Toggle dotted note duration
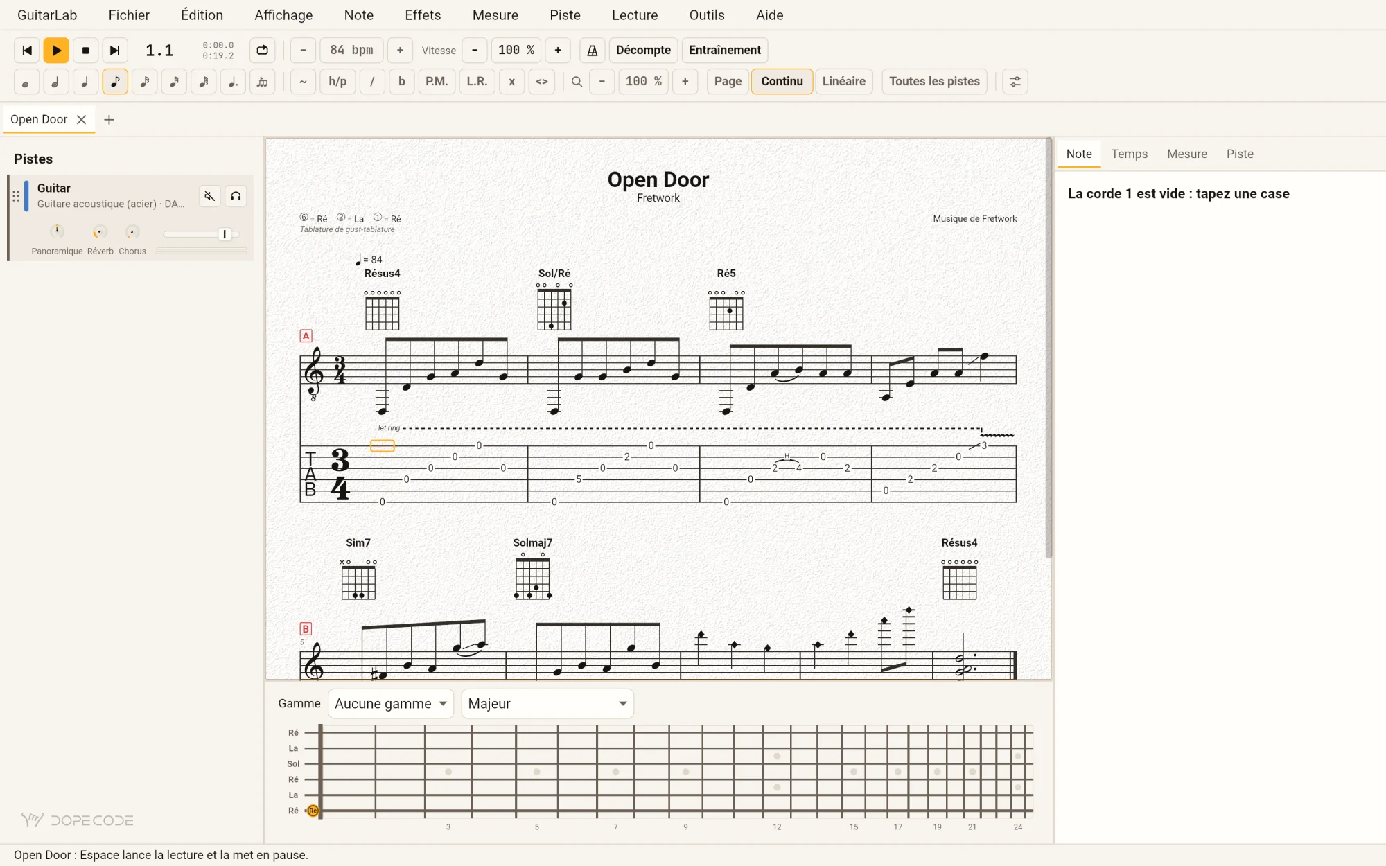Image resolution: width=1386 pixels, height=866 pixels. (x=233, y=82)
